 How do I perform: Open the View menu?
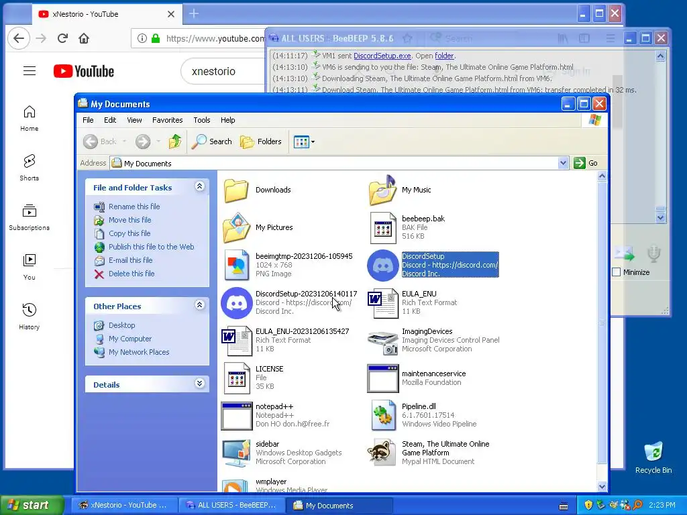[134, 120]
